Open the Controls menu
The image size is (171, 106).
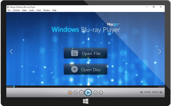(x=16, y=10)
